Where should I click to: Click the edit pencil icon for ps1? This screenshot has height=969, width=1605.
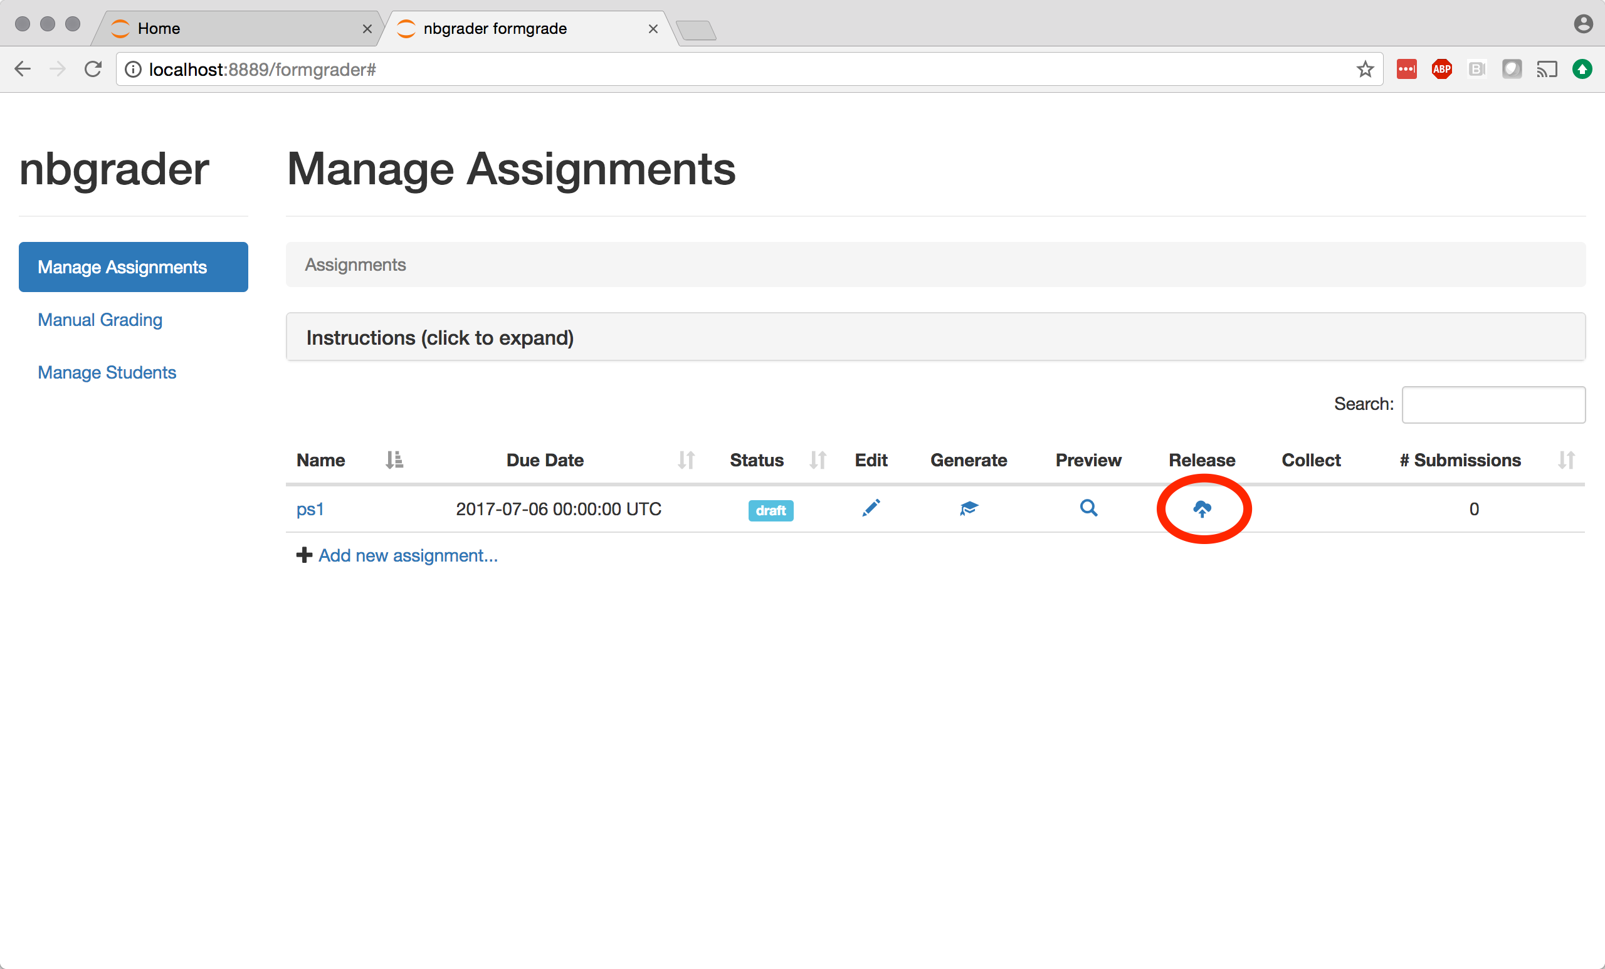pyautogui.click(x=871, y=508)
